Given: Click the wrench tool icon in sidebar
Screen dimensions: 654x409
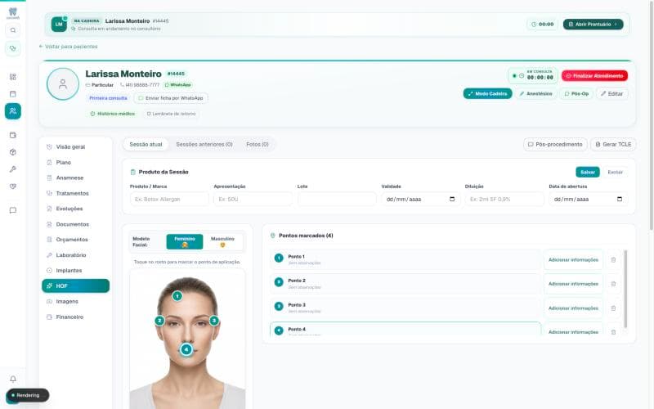Looking at the screenshot, I should click(13, 169).
